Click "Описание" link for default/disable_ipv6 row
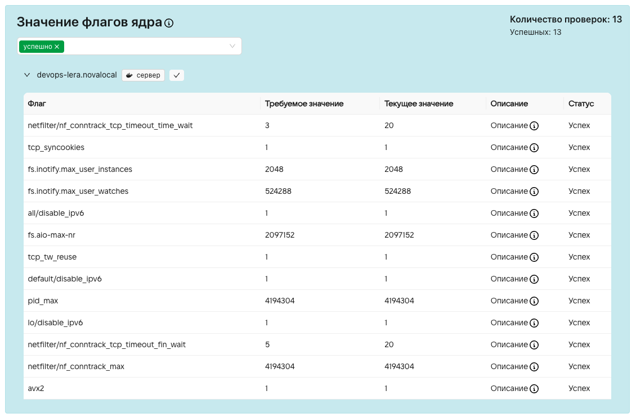The width and height of the screenshot is (636, 418). pyautogui.click(x=509, y=279)
